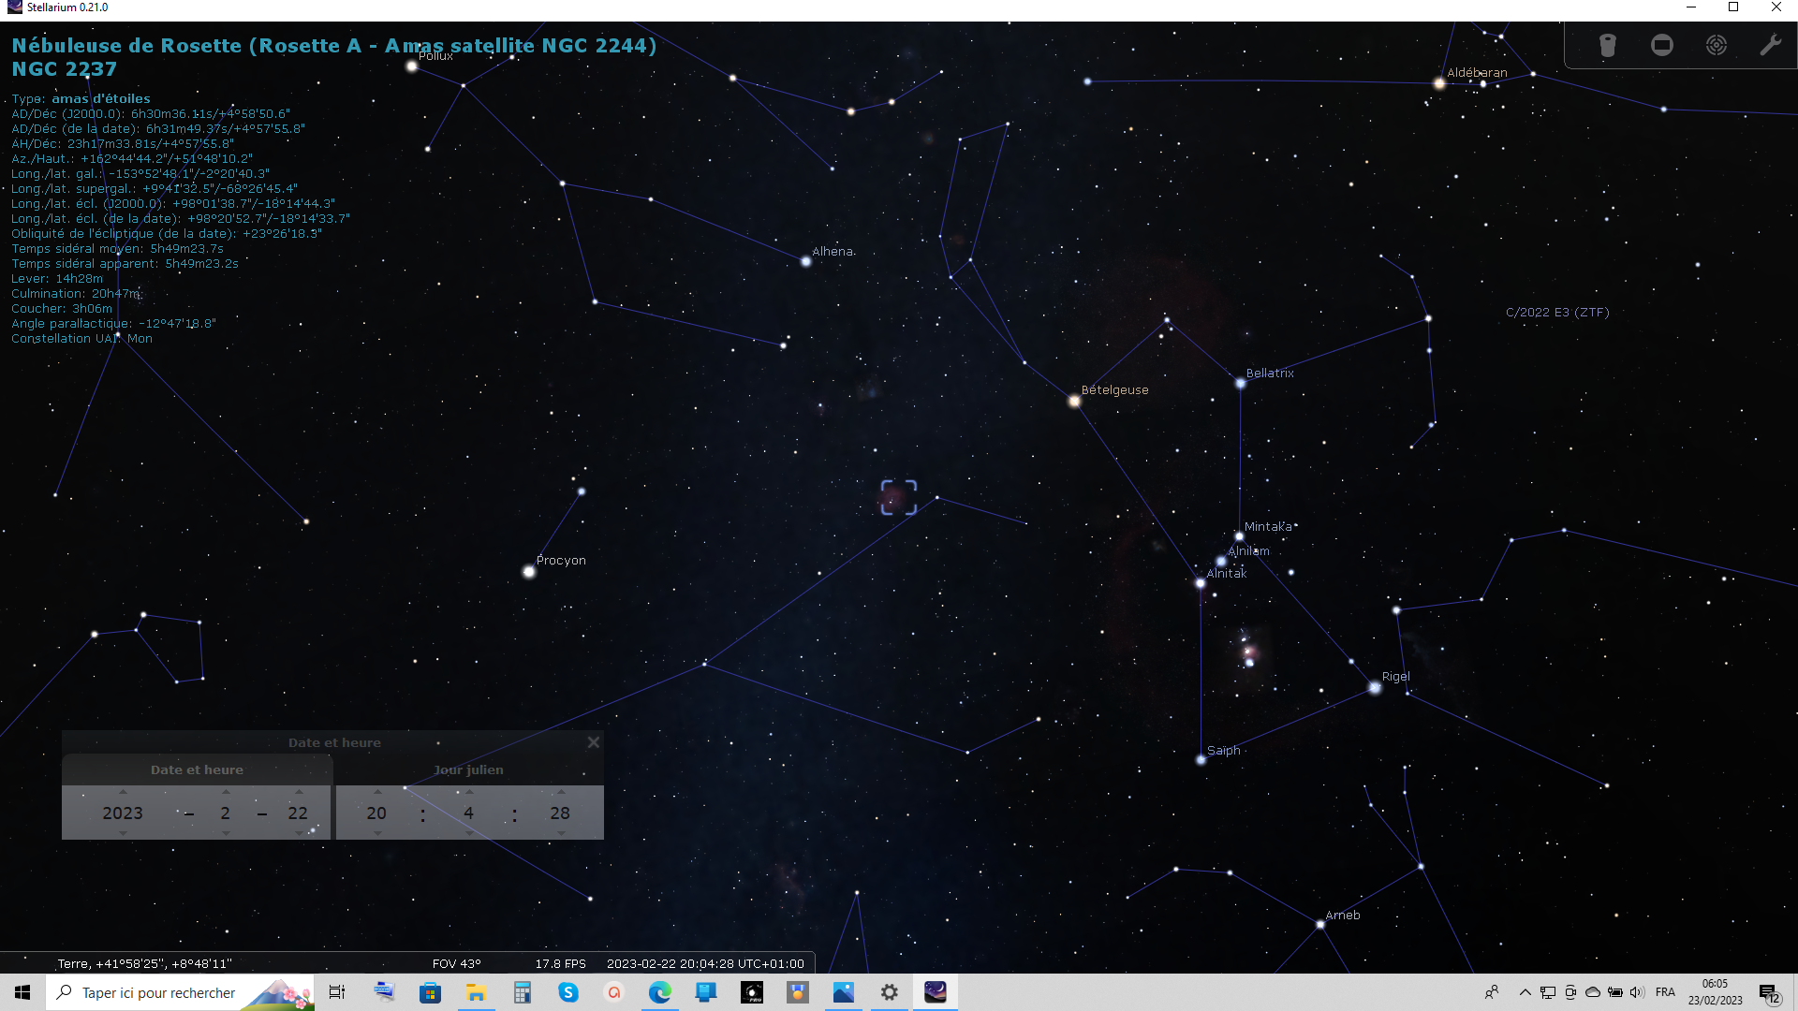The width and height of the screenshot is (1798, 1011).
Task: Select the star Bételgeuse
Action: 1074,401
